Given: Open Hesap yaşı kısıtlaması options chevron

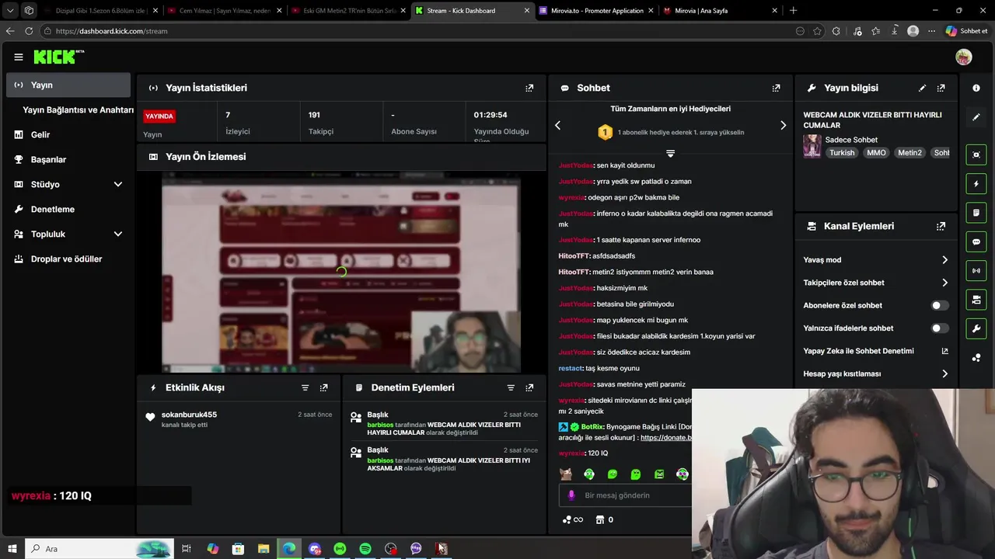Looking at the screenshot, I should (x=944, y=373).
